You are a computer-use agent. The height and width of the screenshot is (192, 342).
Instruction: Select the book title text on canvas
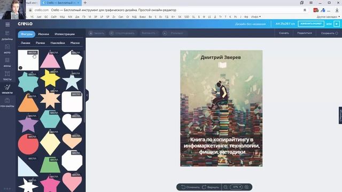tap(222, 146)
